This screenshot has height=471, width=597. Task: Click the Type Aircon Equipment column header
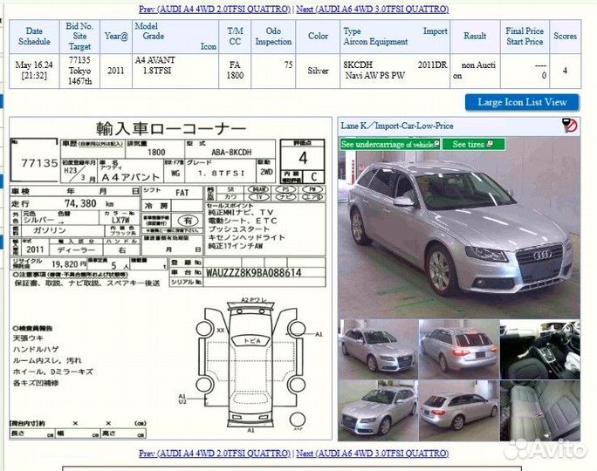click(395, 37)
